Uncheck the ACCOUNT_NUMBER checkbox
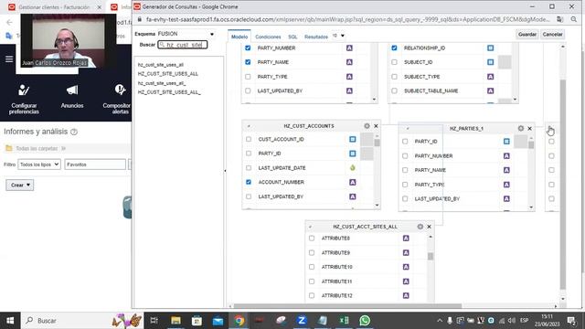The image size is (585, 329). [249, 182]
